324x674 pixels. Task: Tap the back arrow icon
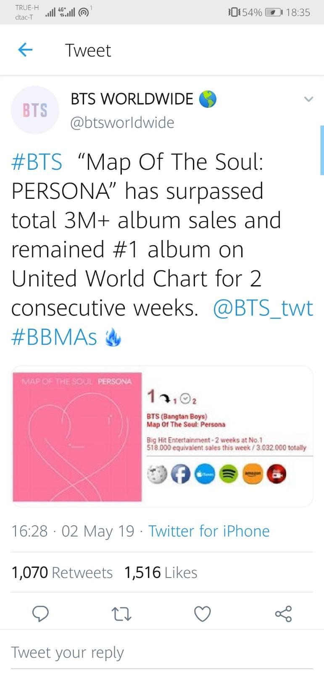[x=25, y=50]
